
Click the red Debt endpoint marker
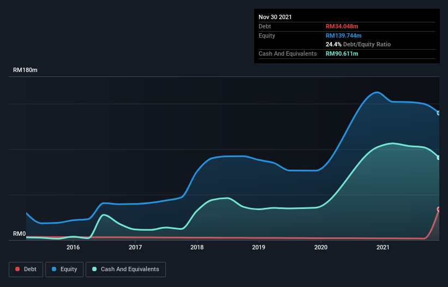pyautogui.click(x=439, y=209)
